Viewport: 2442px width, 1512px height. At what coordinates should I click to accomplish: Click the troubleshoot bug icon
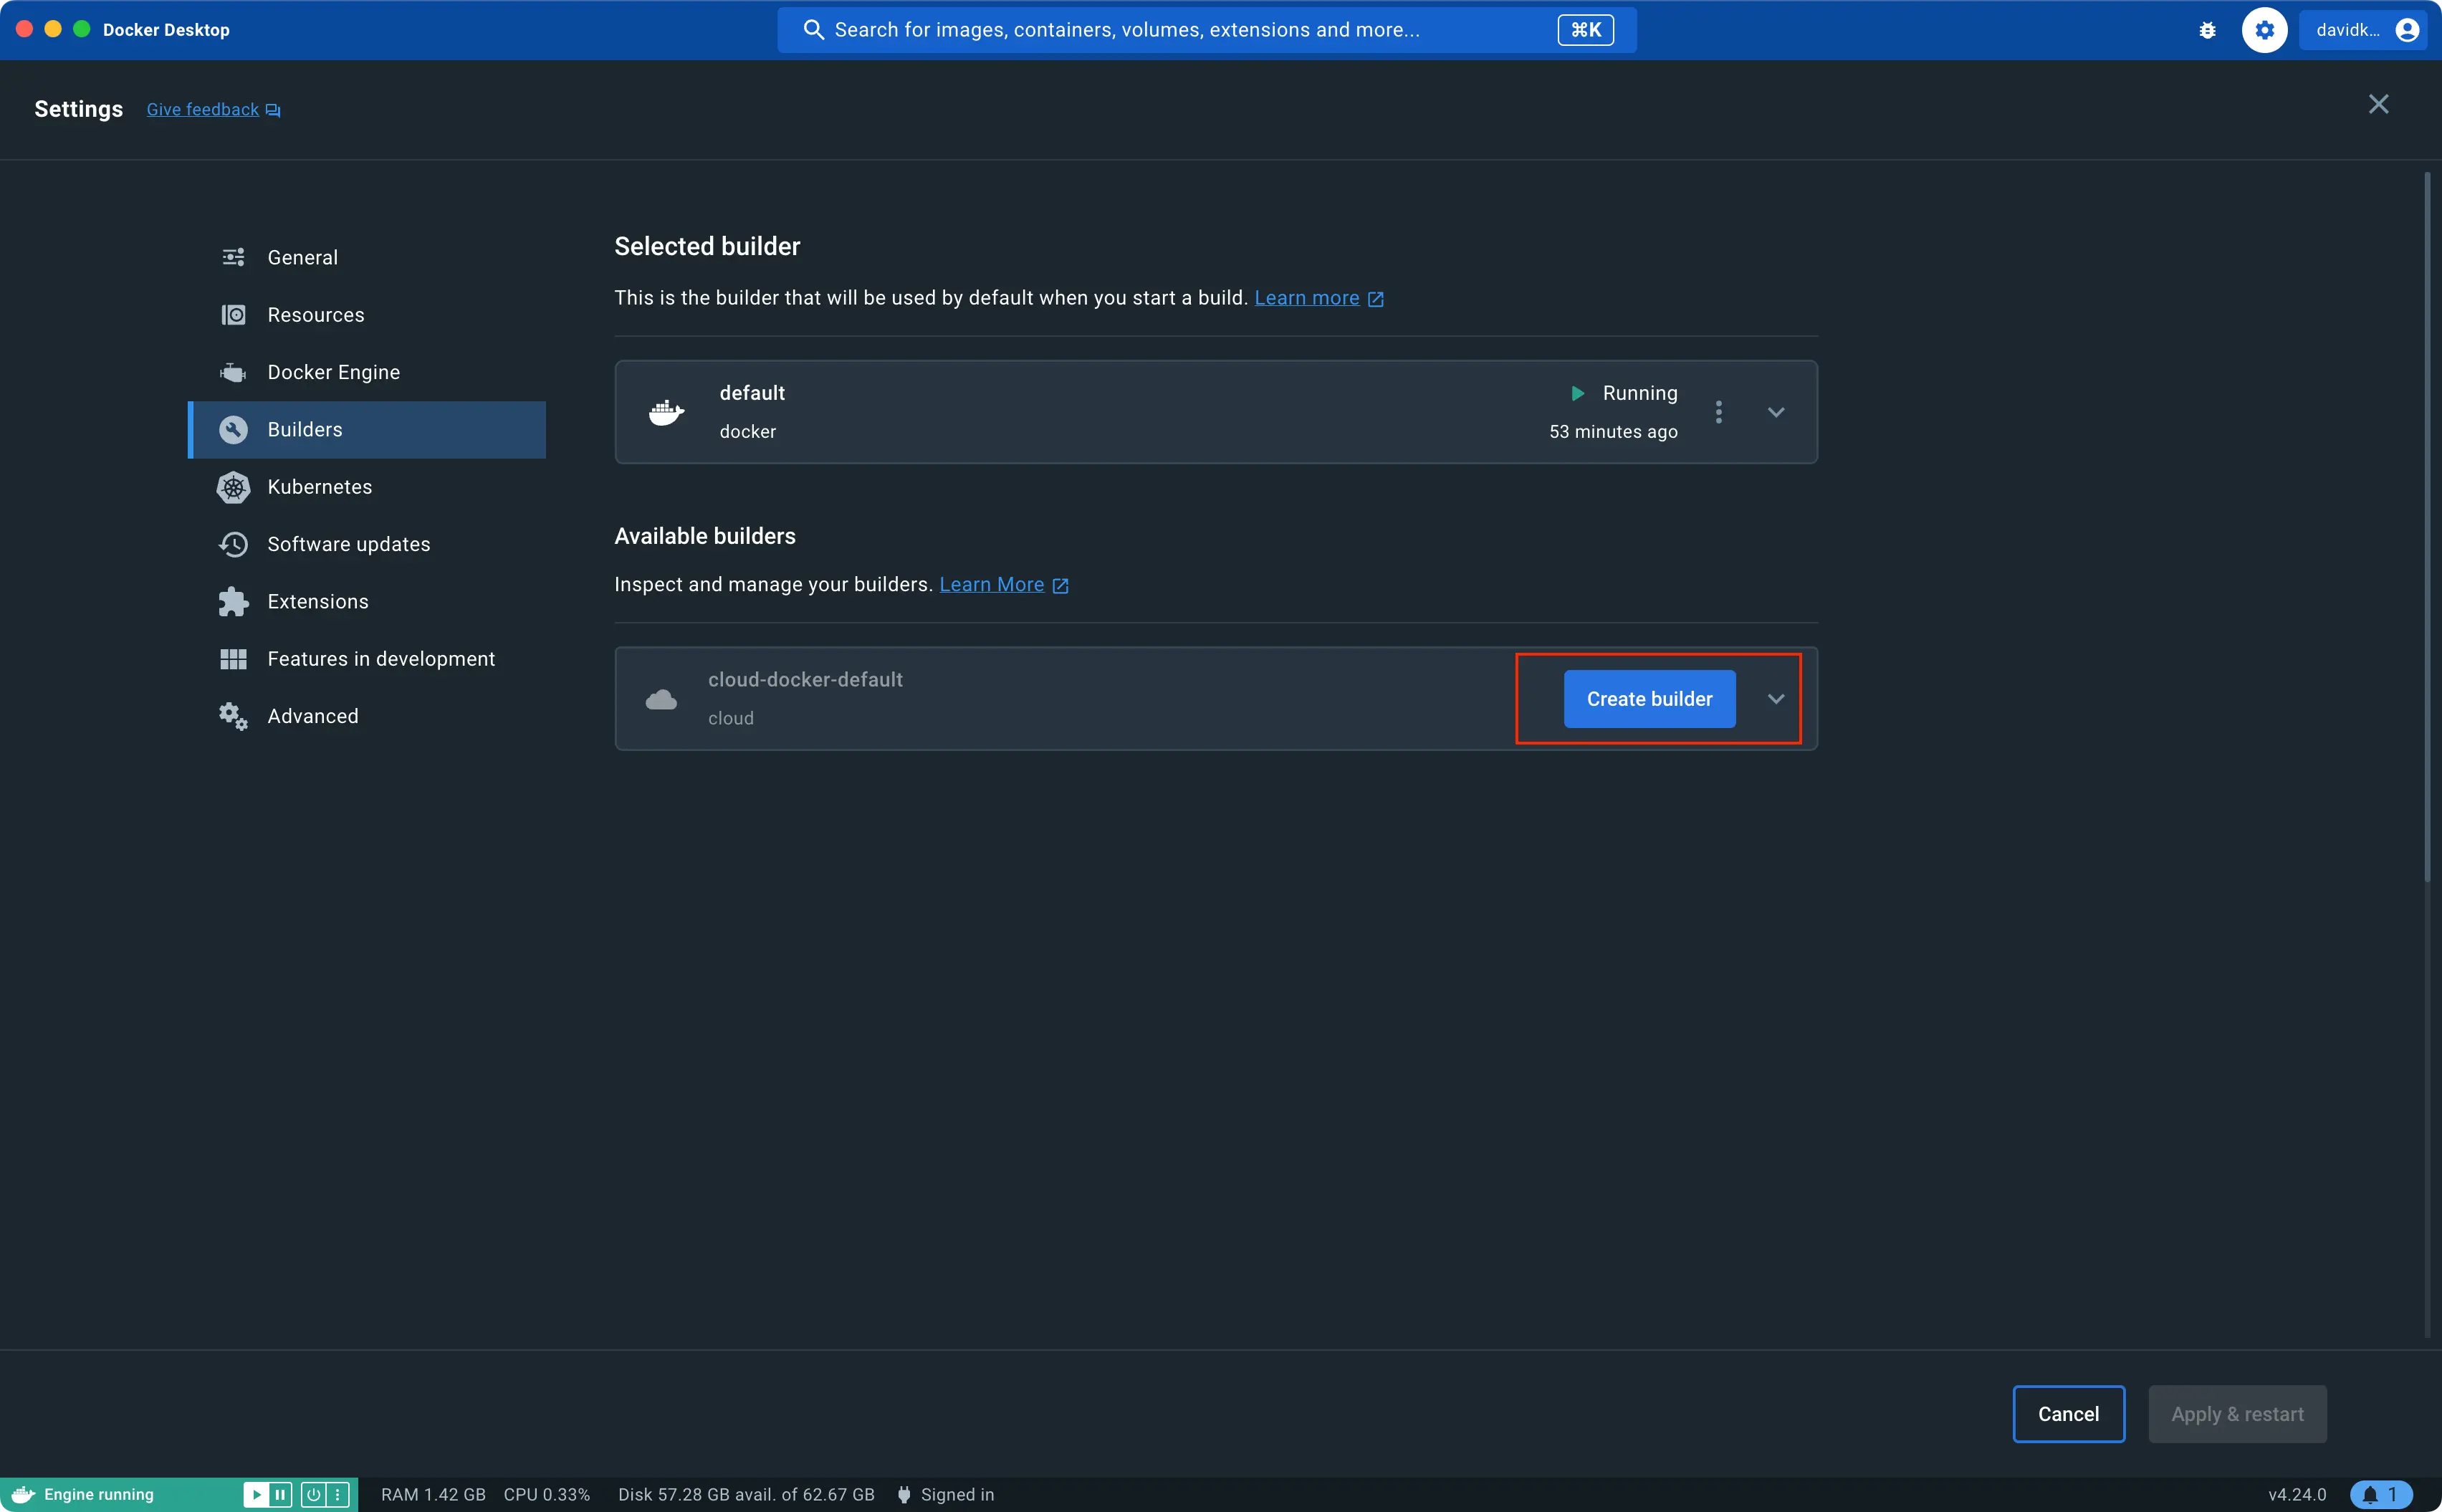[2207, 30]
